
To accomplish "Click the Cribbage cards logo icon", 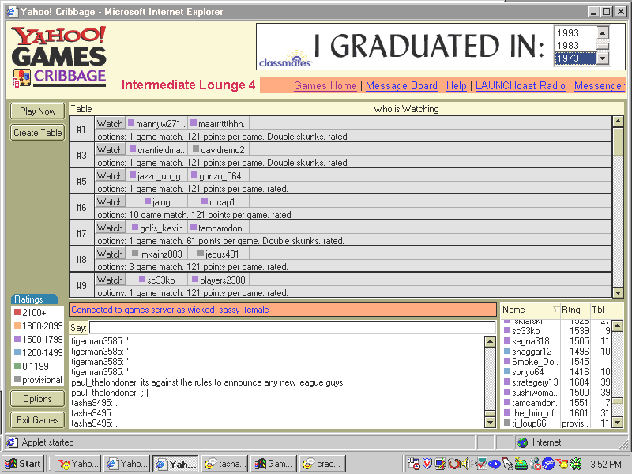I will click(22, 77).
